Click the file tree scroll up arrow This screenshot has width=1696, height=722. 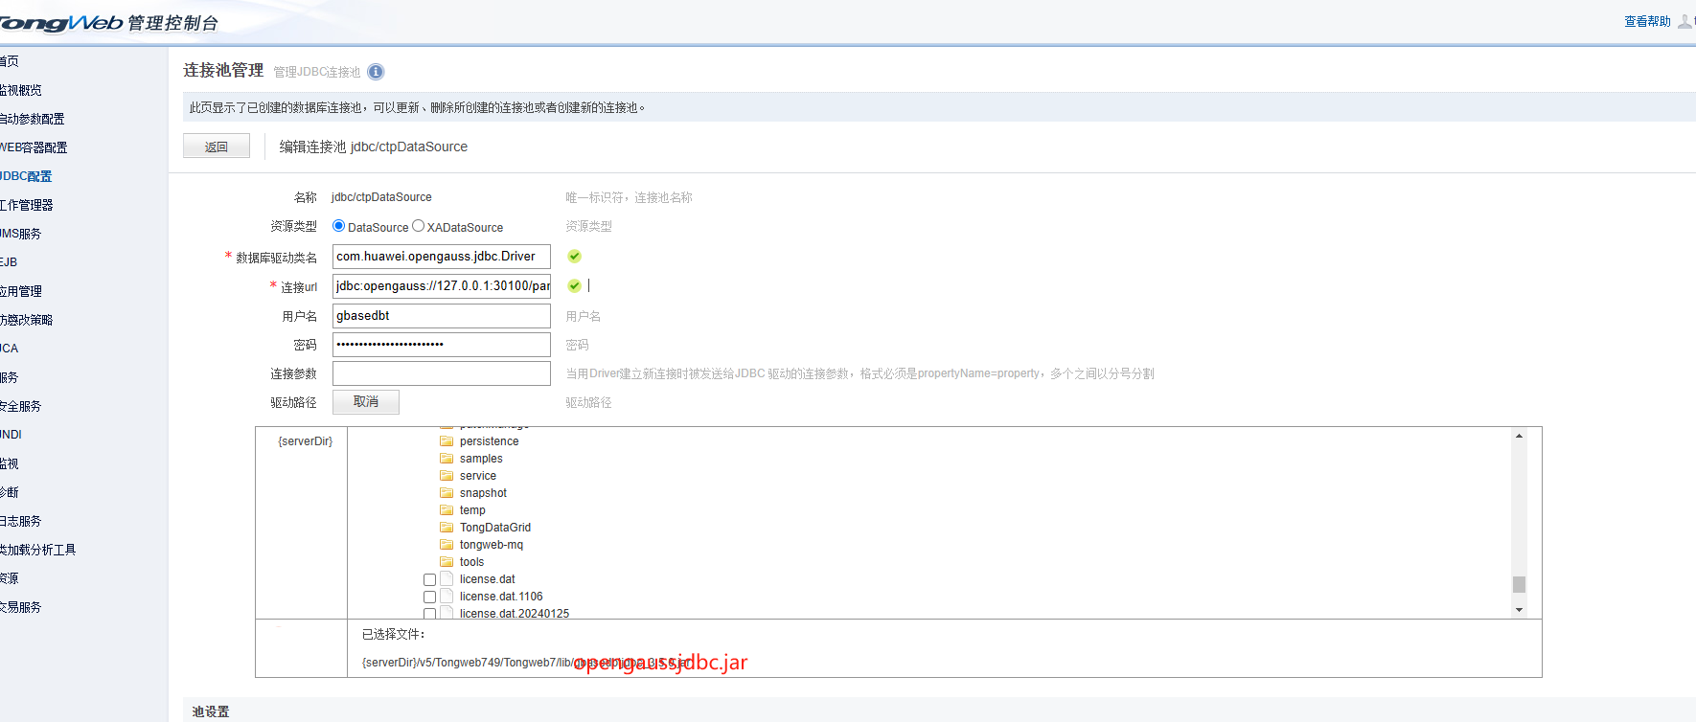[x=1519, y=436]
